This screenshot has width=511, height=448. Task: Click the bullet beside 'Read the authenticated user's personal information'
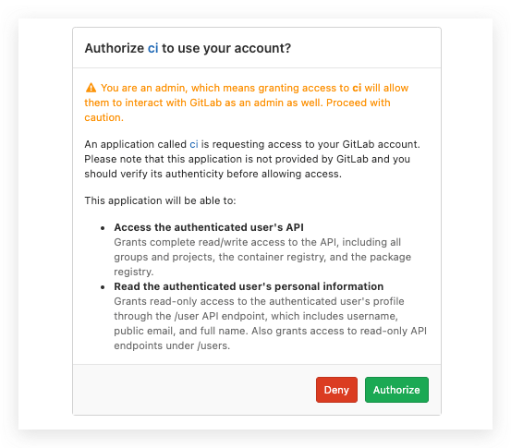103,287
